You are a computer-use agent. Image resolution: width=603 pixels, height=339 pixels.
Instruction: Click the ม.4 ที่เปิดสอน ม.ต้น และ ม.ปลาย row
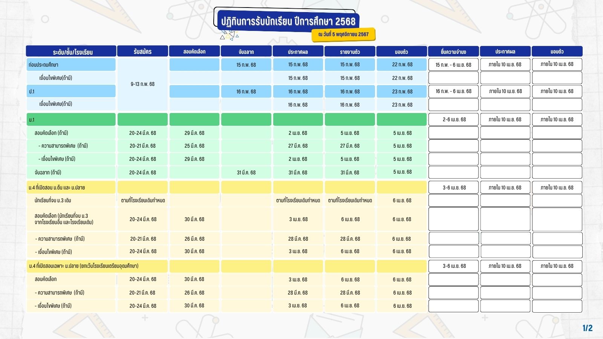point(71,187)
